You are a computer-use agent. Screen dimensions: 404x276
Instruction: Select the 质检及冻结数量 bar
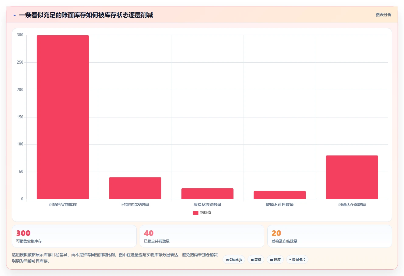pyautogui.click(x=207, y=194)
